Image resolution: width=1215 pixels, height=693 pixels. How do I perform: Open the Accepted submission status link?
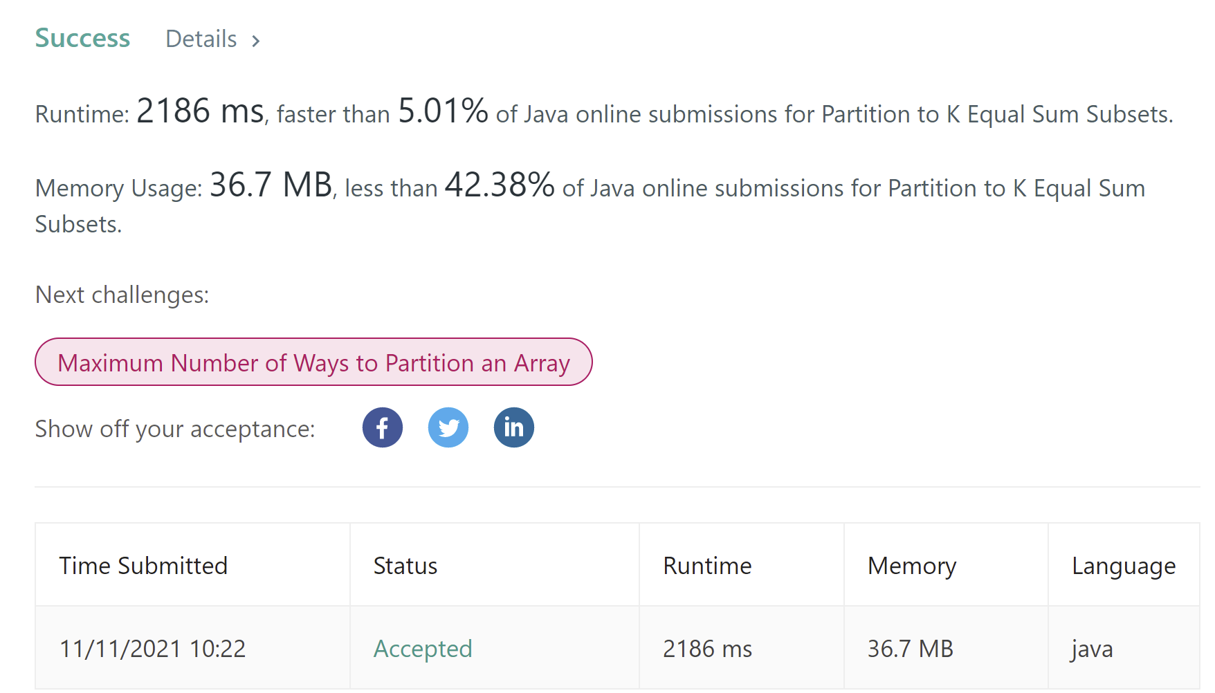[423, 649]
